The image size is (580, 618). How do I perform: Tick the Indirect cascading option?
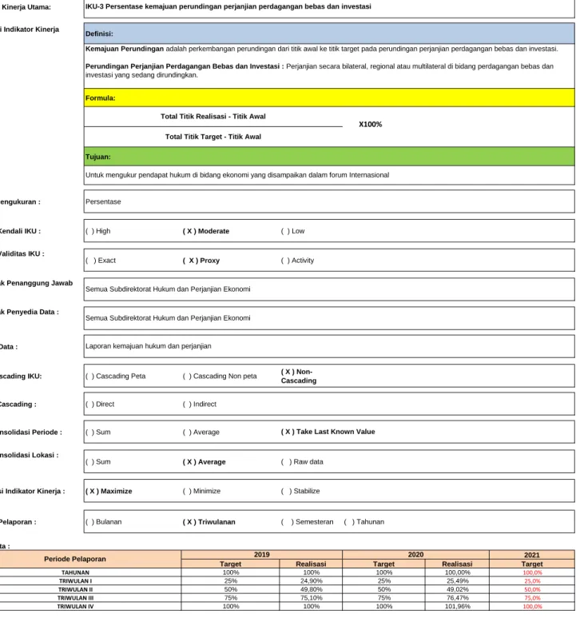point(200,404)
